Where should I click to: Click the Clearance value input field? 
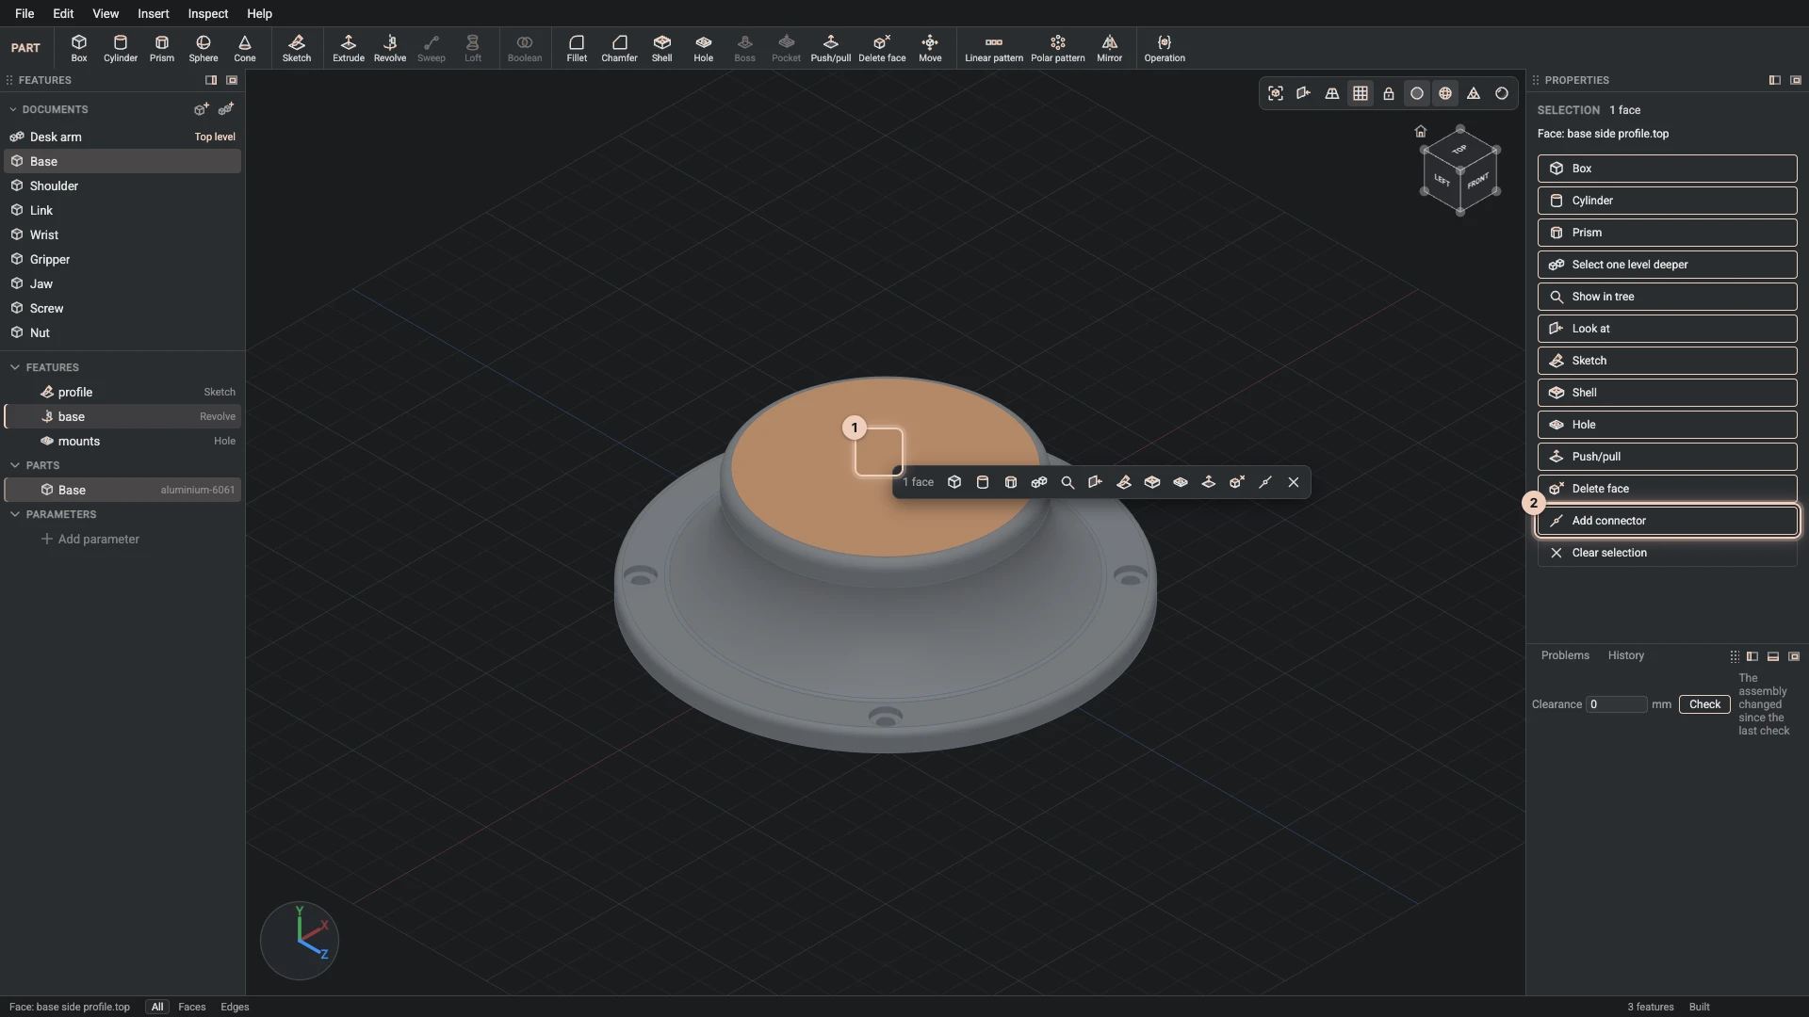(x=1617, y=704)
